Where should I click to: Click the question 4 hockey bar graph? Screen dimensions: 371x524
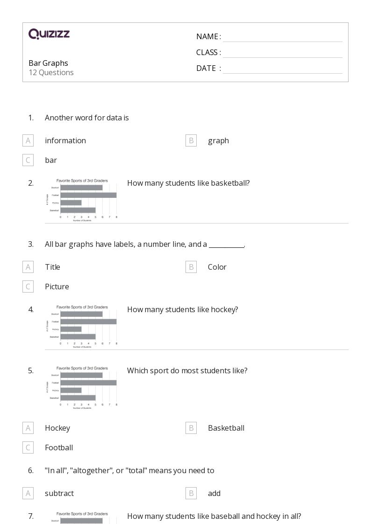82,327
